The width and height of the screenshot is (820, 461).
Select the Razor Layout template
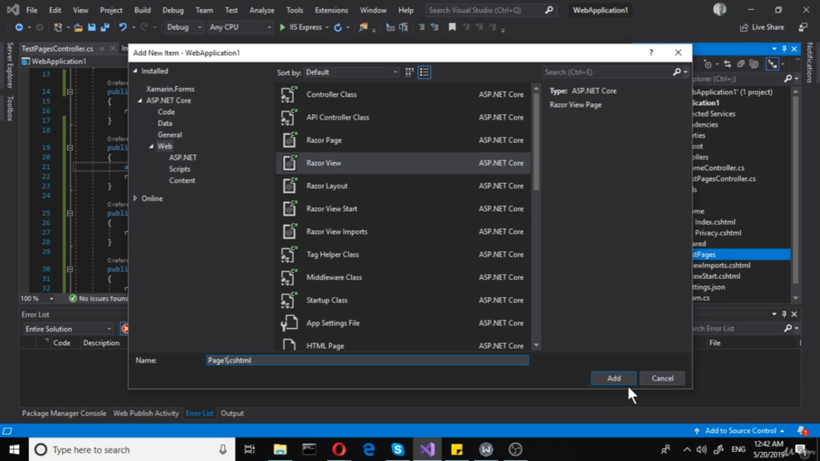[x=403, y=185]
